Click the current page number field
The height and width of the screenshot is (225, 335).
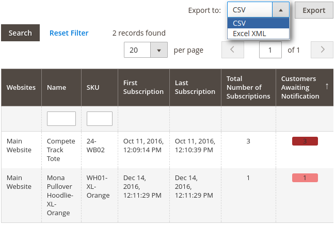coord(270,50)
